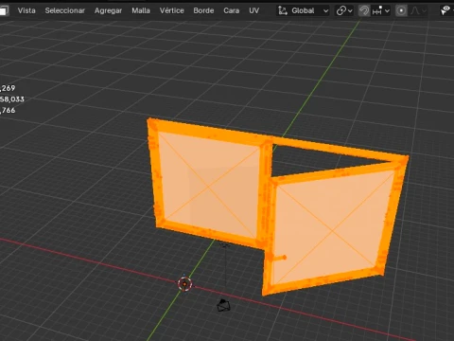Open the Seleccionar menu
The image size is (454, 341).
[65, 10]
